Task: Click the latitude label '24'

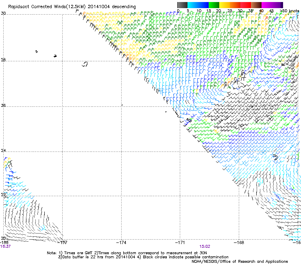Action: click(x=3, y=151)
